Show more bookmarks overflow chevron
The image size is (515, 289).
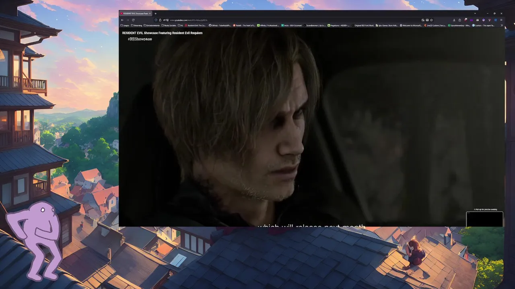502,25
